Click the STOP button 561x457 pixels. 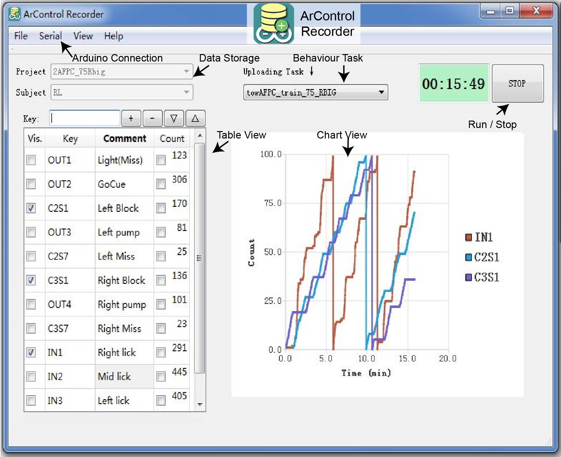pos(518,83)
